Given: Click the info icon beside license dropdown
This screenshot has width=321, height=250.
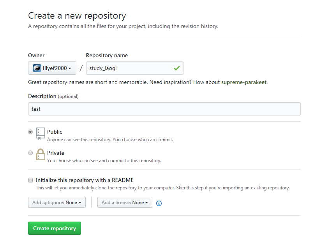Looking at the screenshot, I should pyautogui.click(x=159, y=203).
